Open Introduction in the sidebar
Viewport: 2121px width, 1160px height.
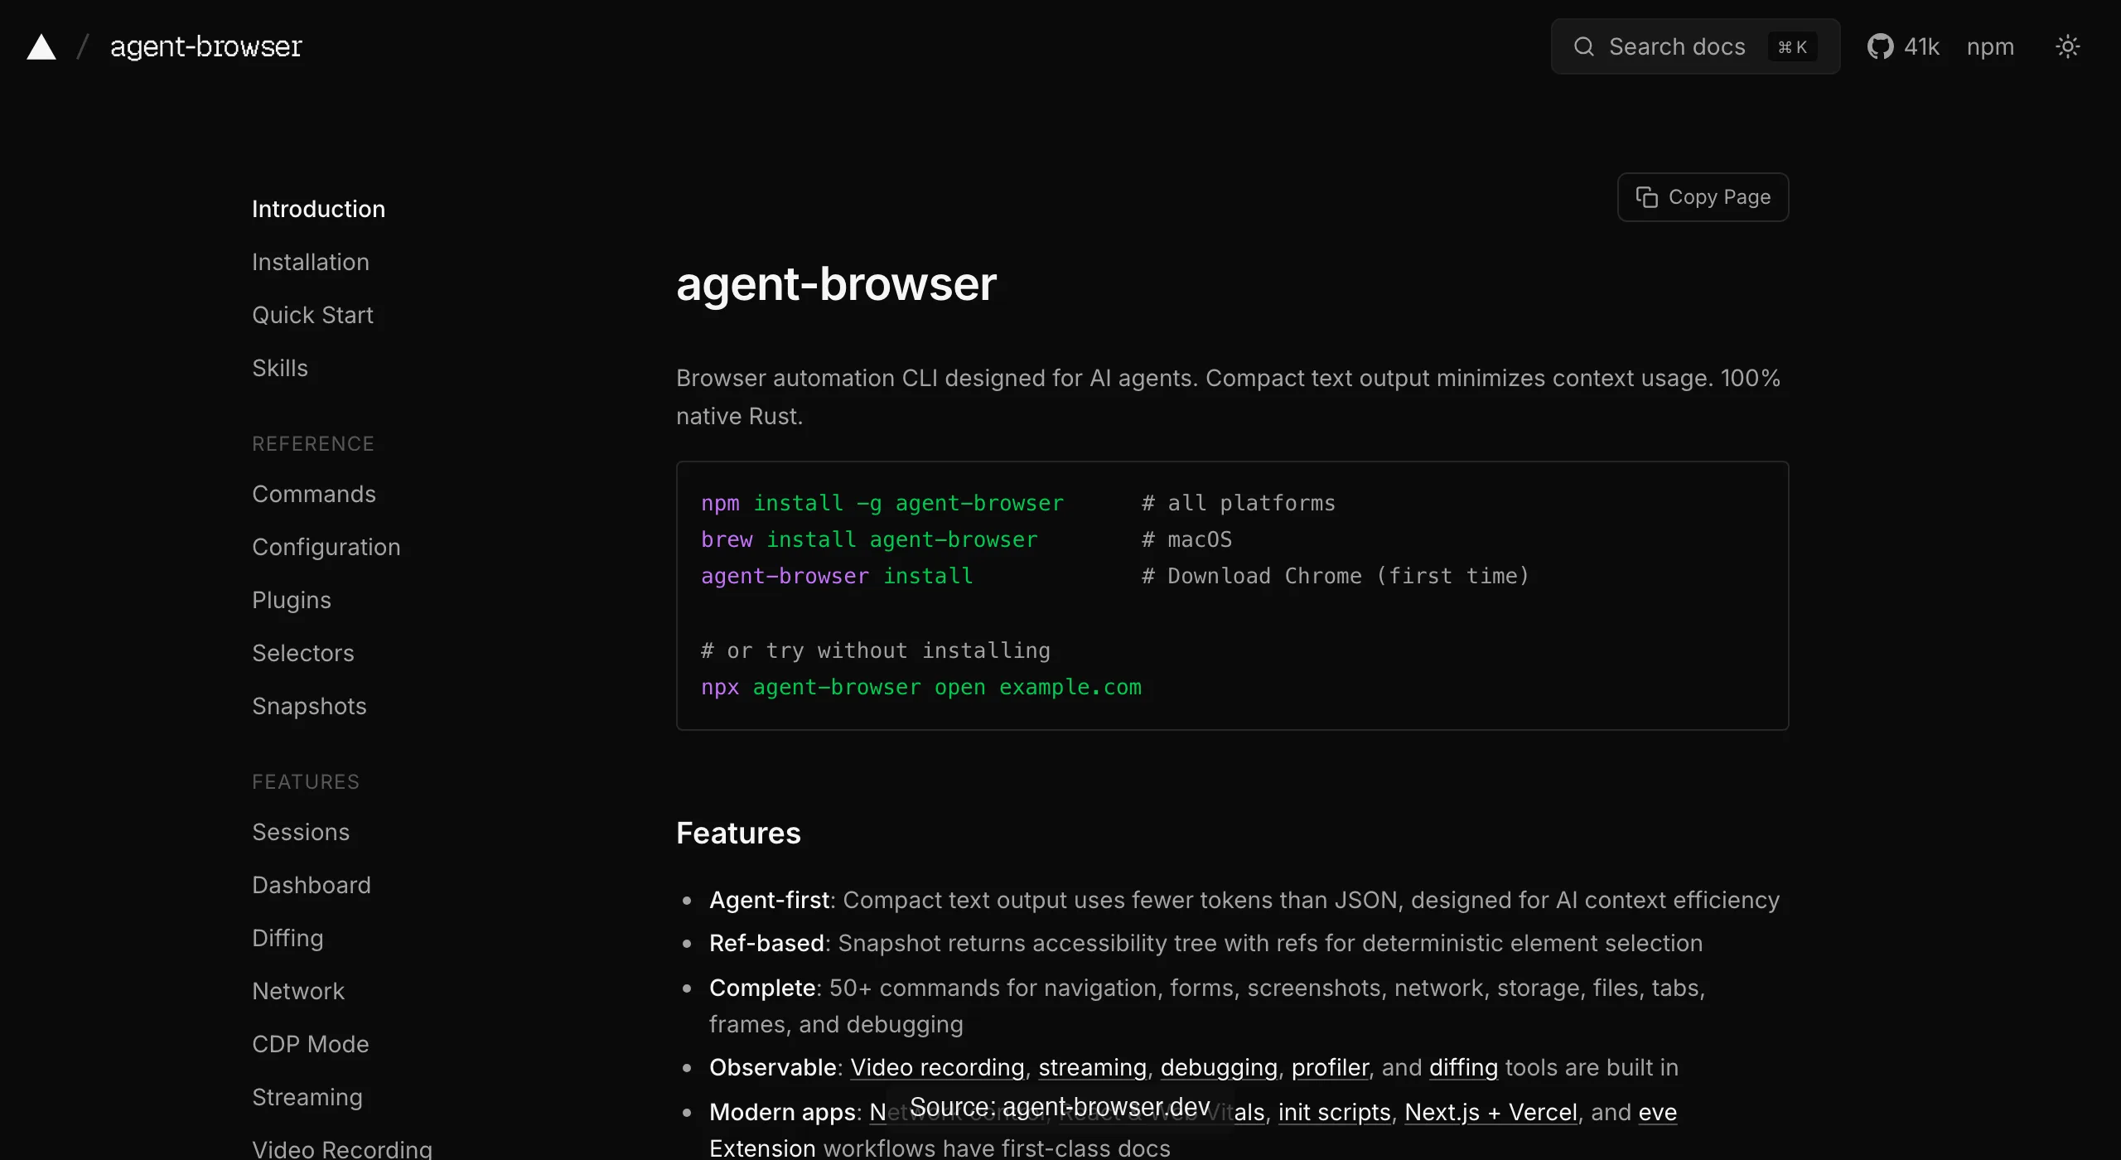(x=318, y=209)
